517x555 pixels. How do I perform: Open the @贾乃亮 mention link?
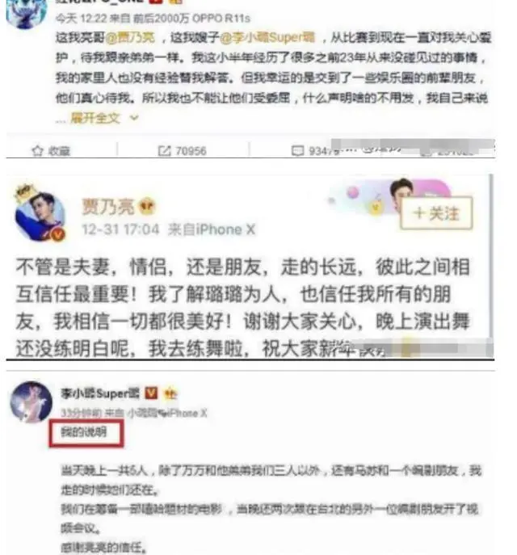coord(130,37)
